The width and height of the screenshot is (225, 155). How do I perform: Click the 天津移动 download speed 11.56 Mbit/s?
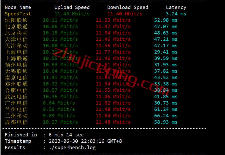pos(113,46)
